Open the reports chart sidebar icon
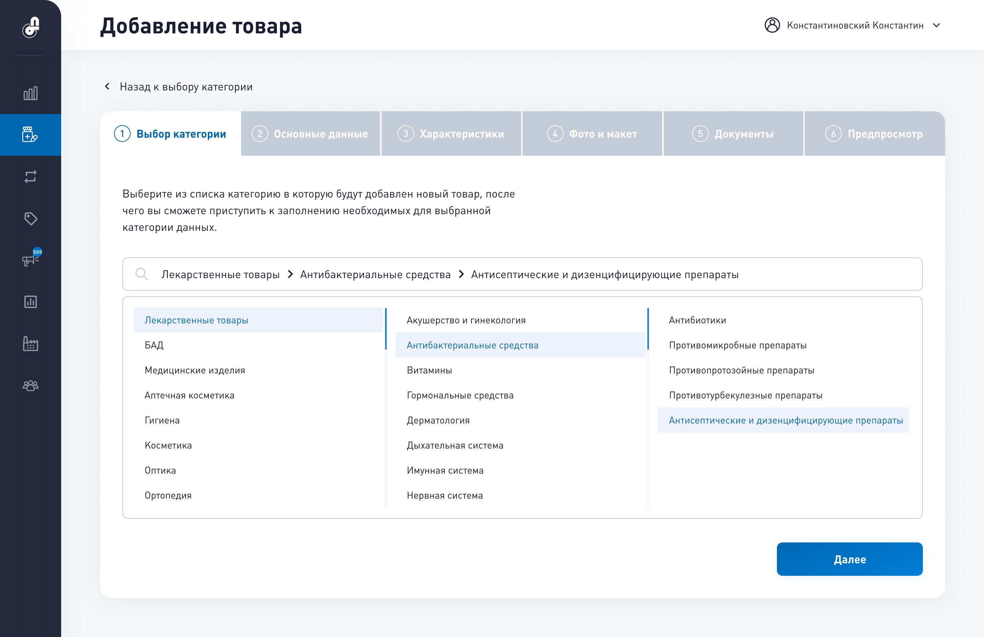The image size is (984, 637). coord(31,301)
